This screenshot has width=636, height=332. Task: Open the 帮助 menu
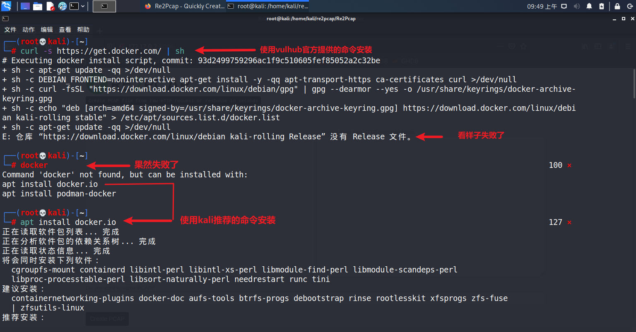coord(83,30)
